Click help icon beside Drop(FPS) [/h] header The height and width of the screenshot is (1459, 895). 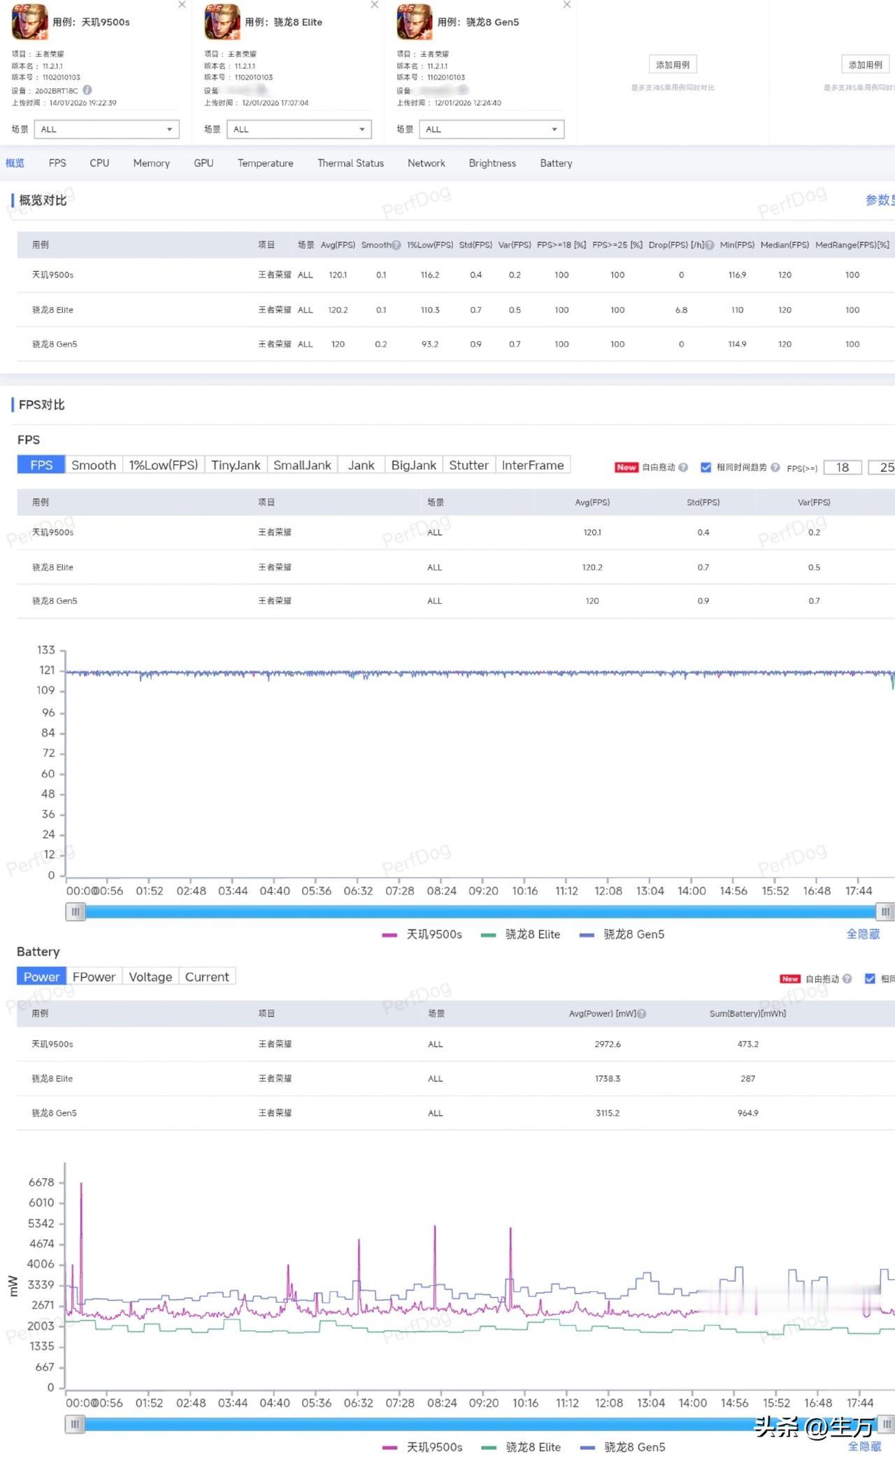point(710,245)
